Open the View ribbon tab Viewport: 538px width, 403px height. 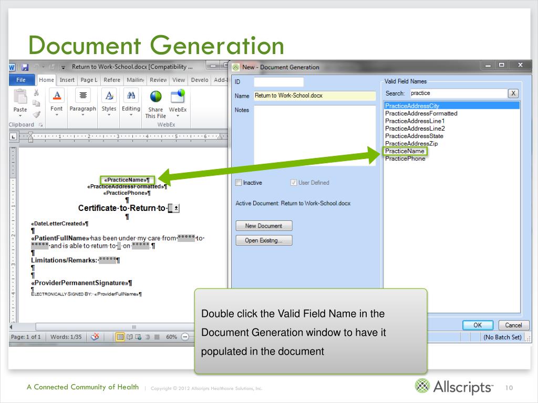(x=179, y=80)
